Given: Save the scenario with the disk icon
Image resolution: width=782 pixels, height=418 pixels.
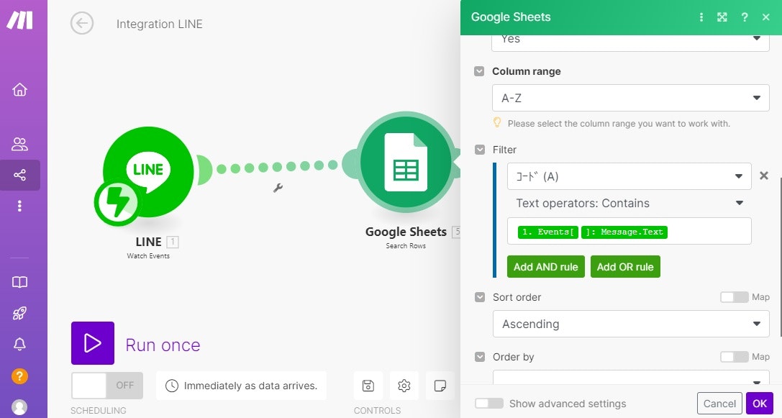Looking at the screenshot, I should coord(368,386).
